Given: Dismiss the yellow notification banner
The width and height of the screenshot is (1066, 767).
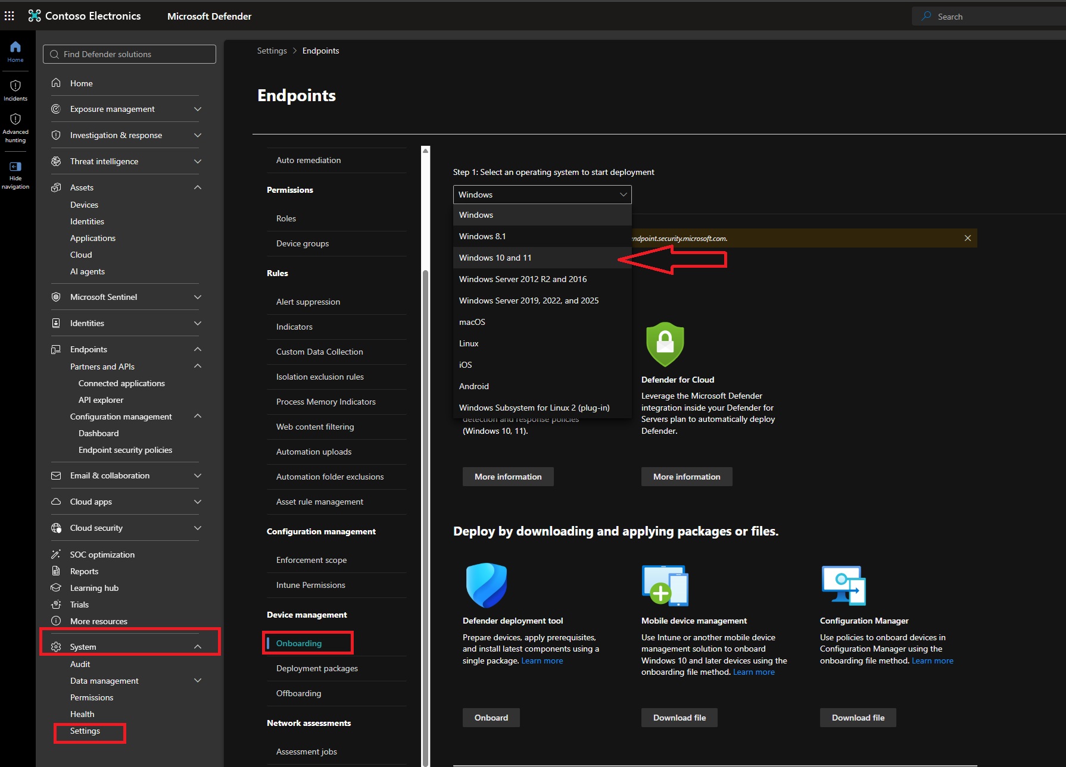Looking at the screenshot, I should pos(968,238).
